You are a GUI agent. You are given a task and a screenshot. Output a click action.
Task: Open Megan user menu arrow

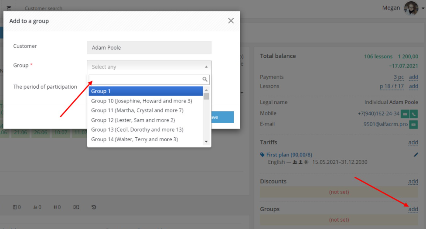coord(423,8)
